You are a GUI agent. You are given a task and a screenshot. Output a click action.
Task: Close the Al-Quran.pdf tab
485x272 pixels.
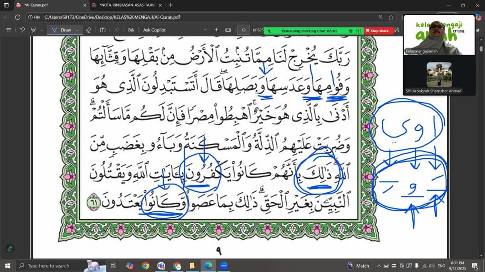[85, 5]
